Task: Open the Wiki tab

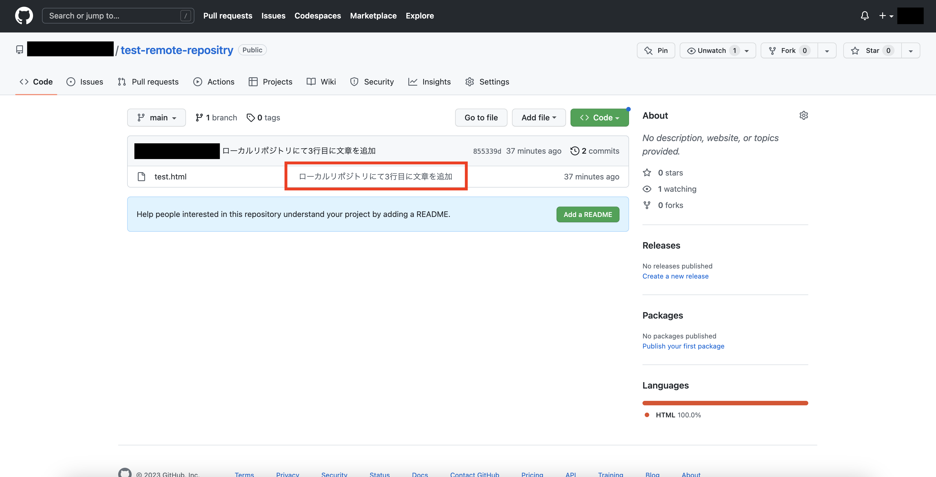Action: (321, 82)
